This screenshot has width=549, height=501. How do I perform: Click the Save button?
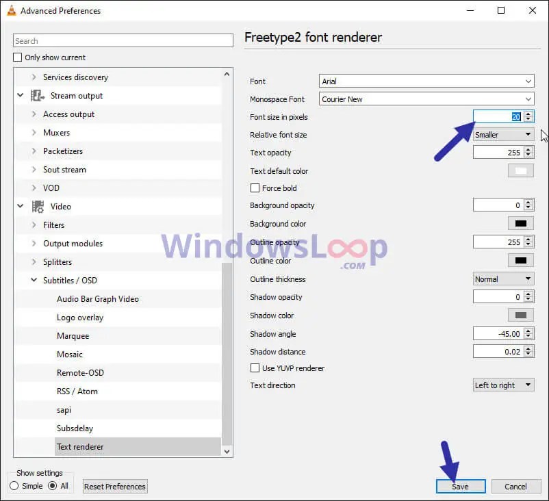click(461, 487)
